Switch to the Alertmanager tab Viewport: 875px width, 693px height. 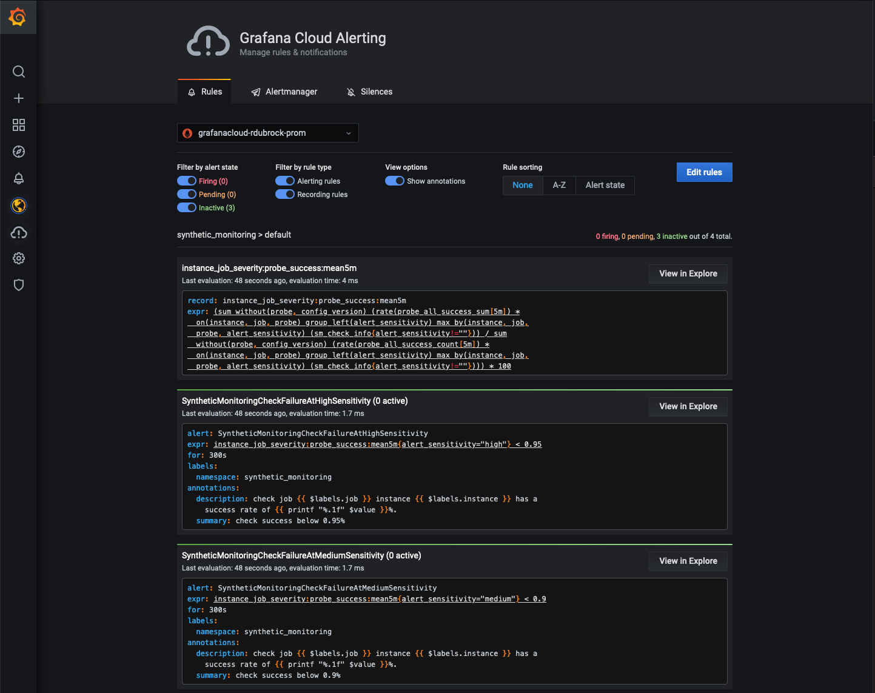tap(284, 92)
